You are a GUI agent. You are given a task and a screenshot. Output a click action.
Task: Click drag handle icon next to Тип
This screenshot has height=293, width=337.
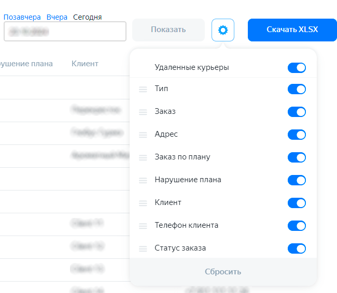tap(143, 90)
